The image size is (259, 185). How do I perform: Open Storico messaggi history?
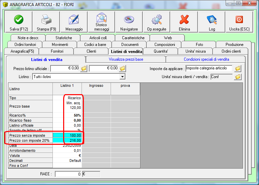(x=102, y=22)
